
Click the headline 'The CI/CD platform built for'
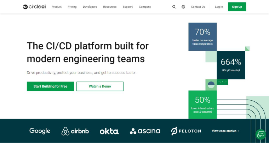point(88,46)
